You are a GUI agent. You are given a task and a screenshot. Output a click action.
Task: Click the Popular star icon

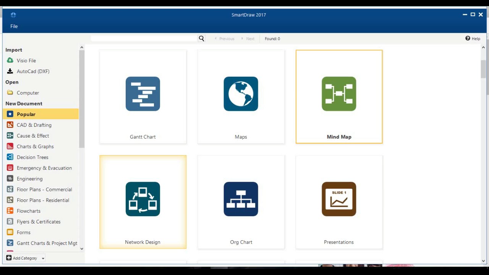tap(10, 114)
